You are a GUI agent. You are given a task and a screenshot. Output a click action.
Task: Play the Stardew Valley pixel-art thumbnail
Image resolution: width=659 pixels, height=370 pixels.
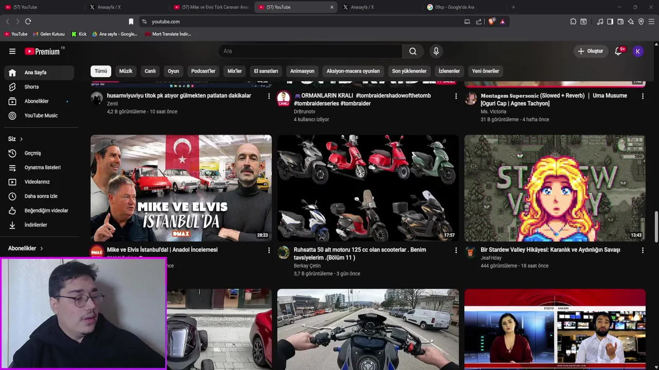point(555,188)
